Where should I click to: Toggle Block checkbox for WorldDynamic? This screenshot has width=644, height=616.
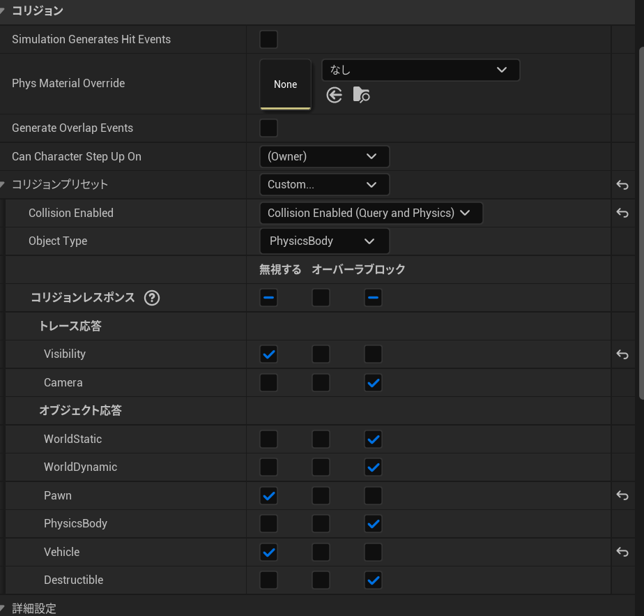tap(373, 467)
